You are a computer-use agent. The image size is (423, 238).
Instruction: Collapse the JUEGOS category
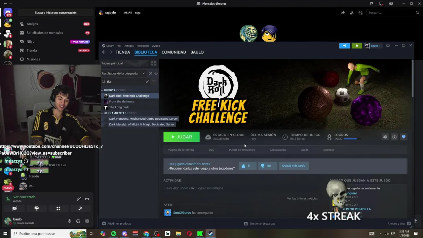[102, 90]
